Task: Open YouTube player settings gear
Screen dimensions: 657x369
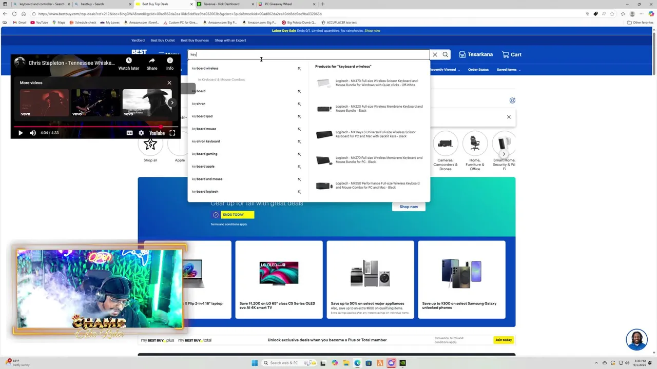Action: click(x=141, y=133)
